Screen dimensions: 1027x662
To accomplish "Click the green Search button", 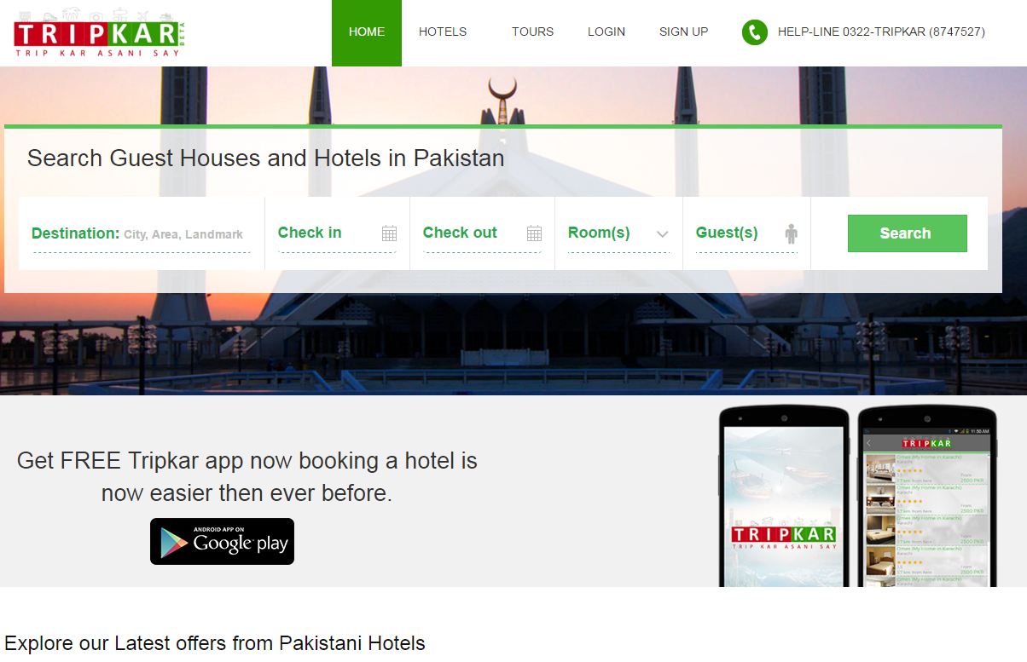I will pos(908,233).
